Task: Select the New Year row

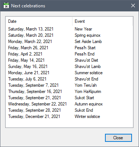Action: tap(69, 29)
